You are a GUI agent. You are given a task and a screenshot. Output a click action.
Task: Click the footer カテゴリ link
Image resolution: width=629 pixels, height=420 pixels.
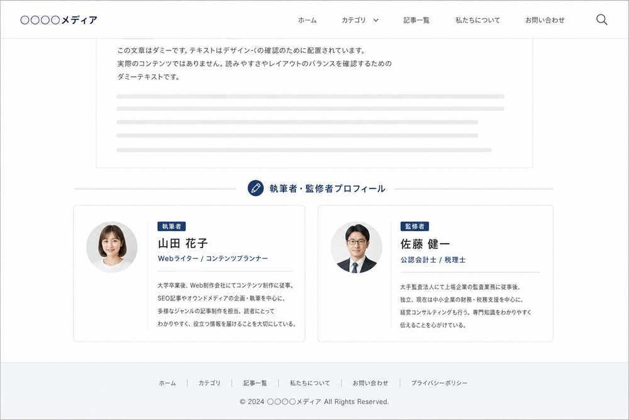(209, 383)
